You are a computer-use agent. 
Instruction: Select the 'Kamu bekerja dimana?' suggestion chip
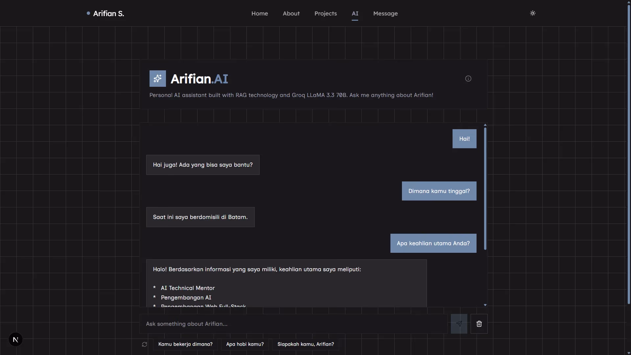point(185,344)
